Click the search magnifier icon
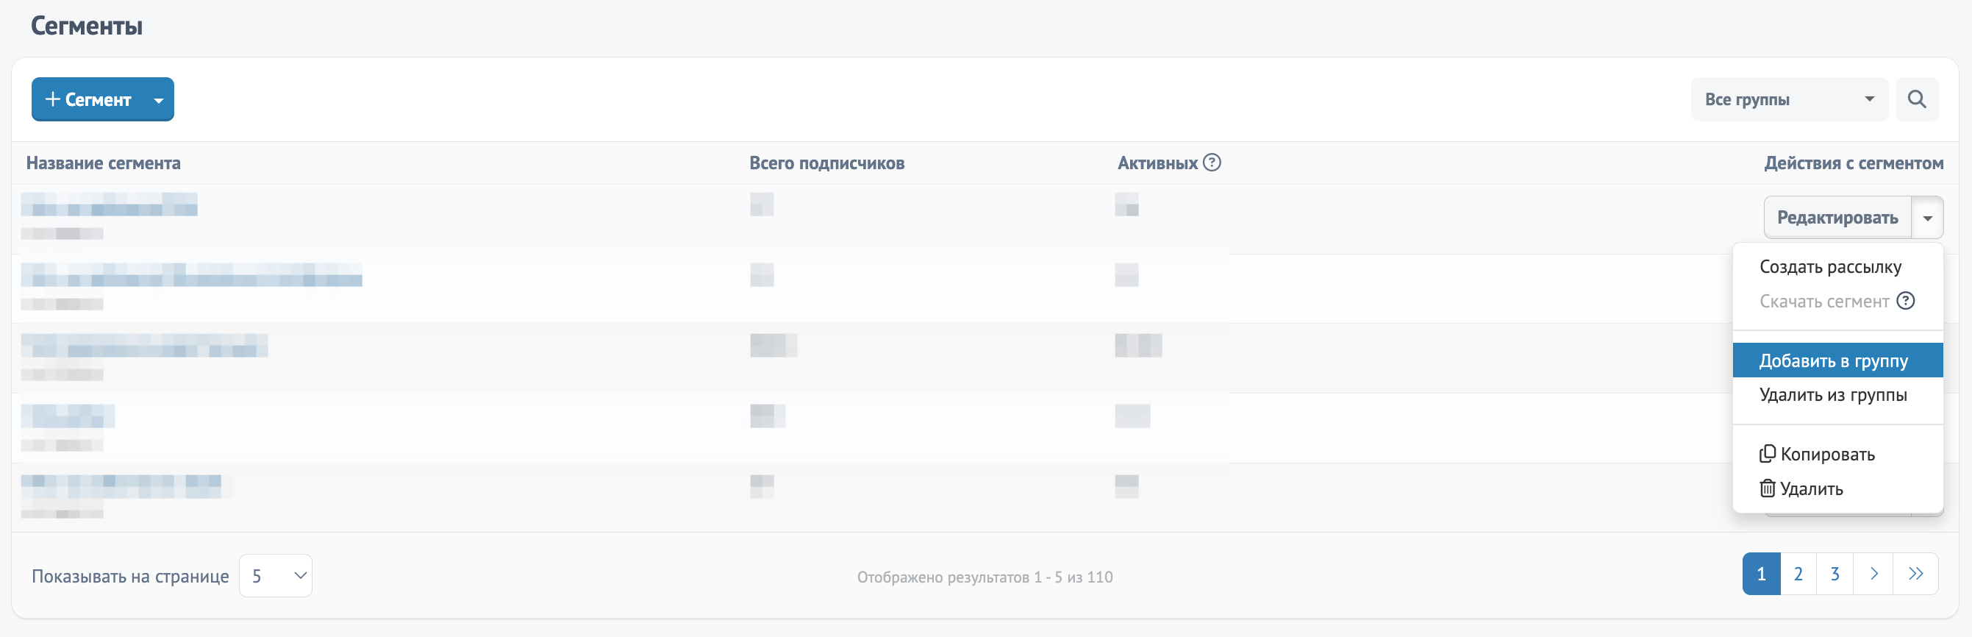 pos(1916,99)
